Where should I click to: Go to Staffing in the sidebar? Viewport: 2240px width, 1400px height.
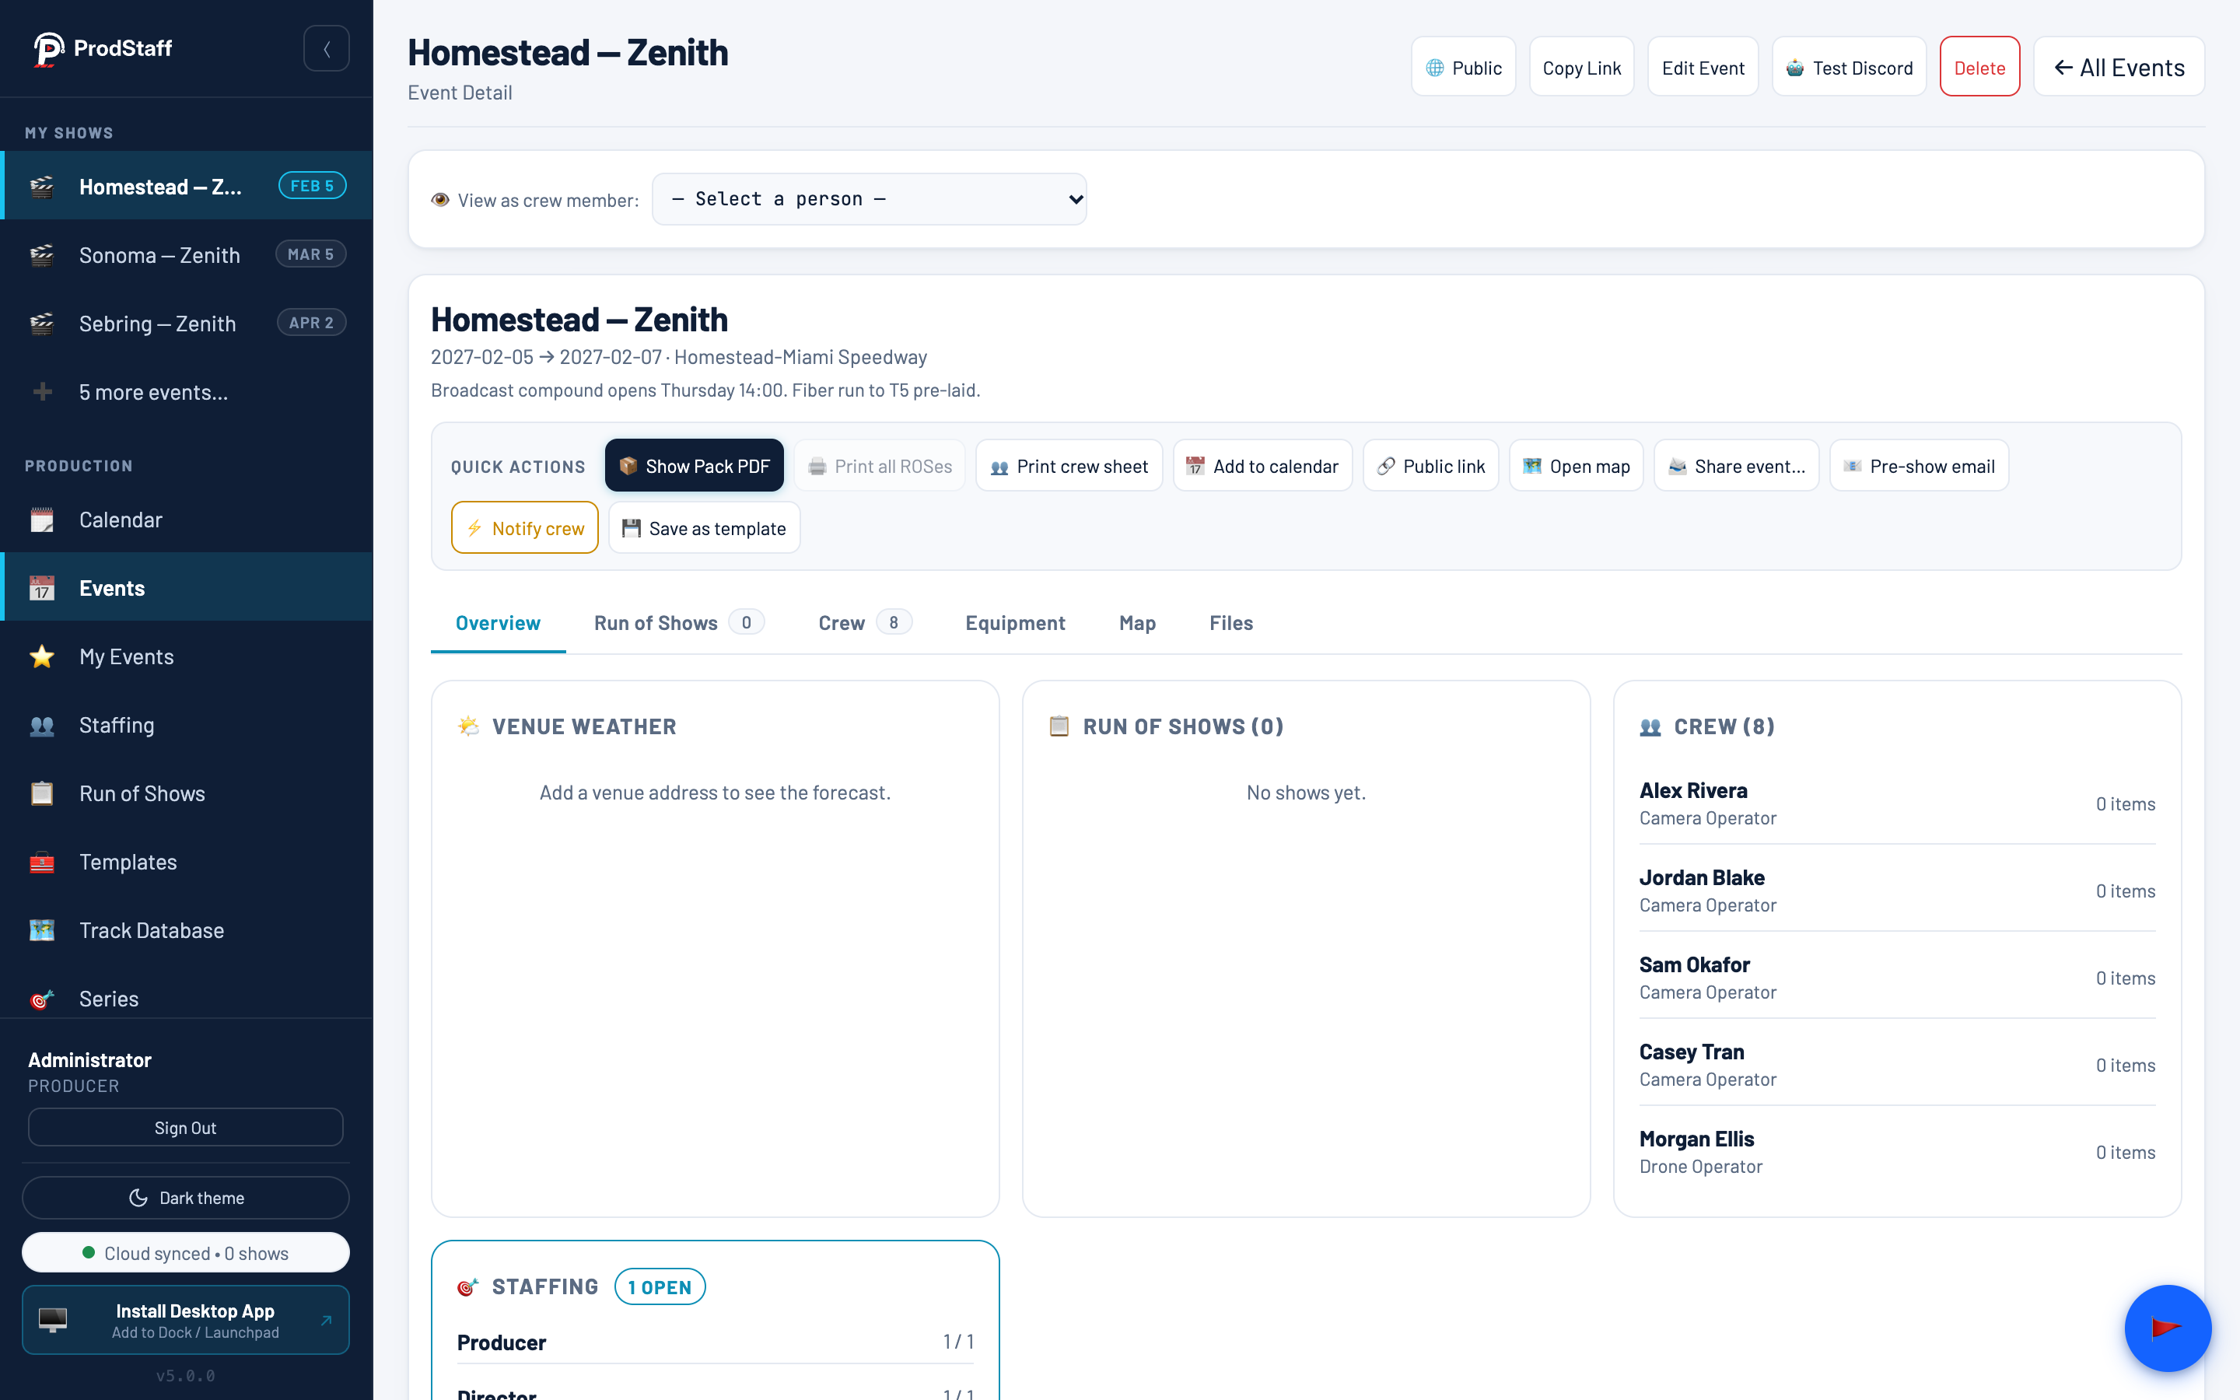[x=186, y=725]
